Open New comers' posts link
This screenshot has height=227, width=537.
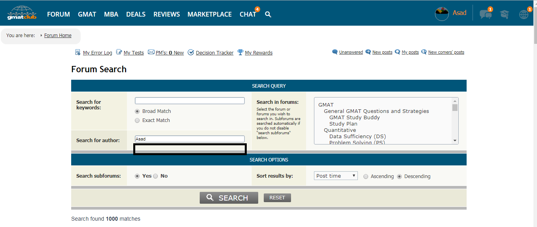[446, 52]
